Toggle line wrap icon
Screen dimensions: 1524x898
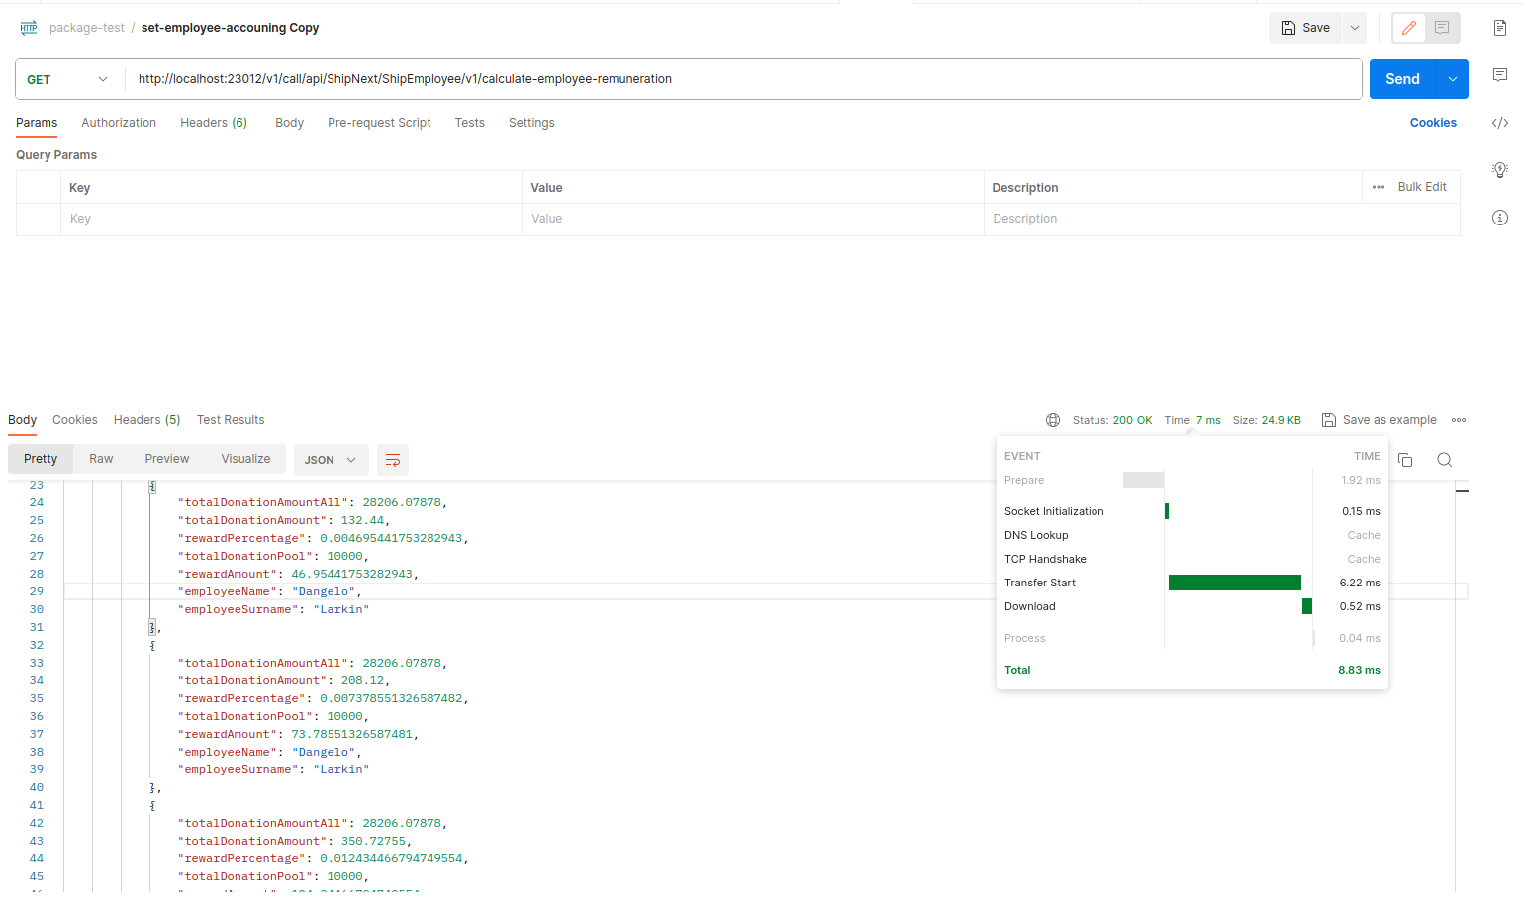pyautogui.click(x=393, y=460)
